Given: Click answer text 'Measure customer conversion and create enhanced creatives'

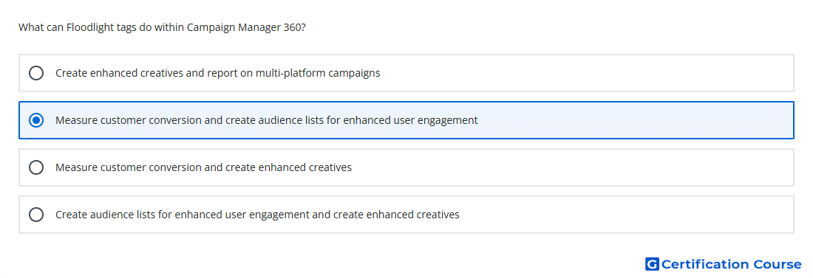Looking at the screenshot, I should (x=204, y=167).
